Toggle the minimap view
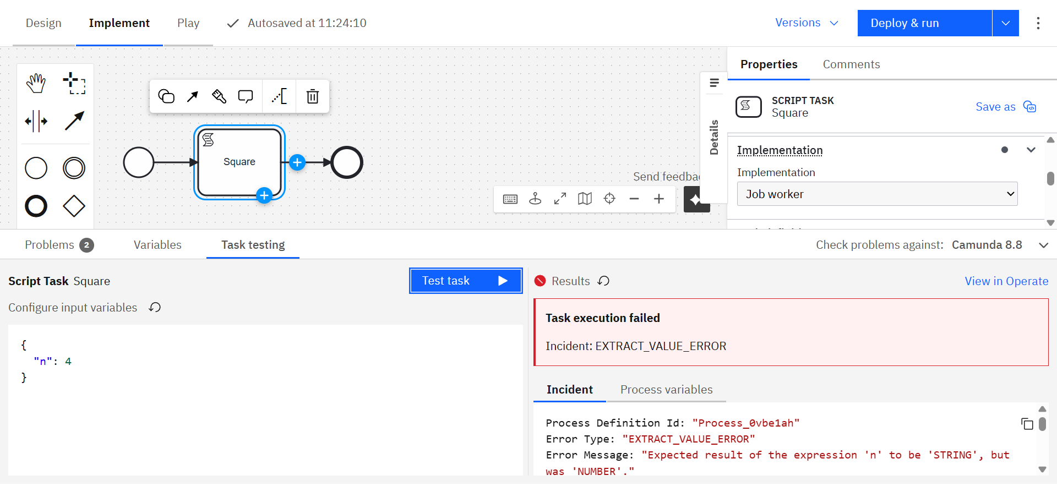The width and height of the screenshot is (1057, 486). tap(585, 199)
